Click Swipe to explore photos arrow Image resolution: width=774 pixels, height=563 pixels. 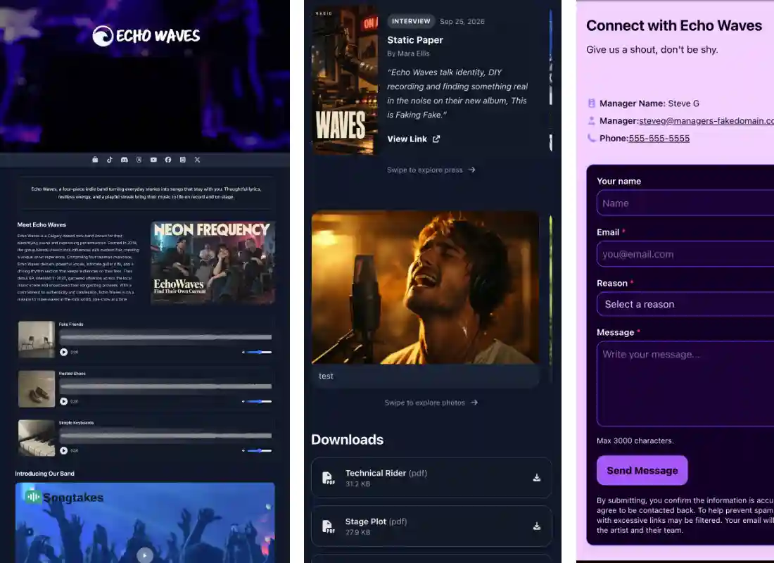pos(474,403)
